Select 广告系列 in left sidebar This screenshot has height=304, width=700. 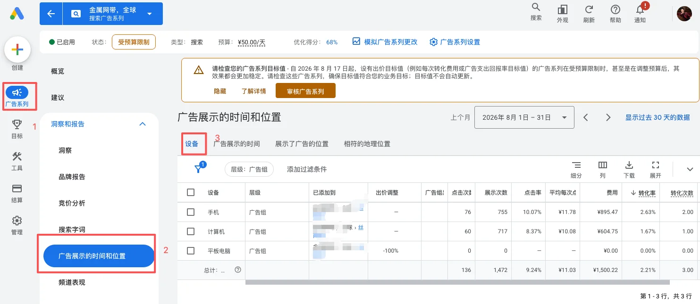pyautogui.click(x=17, y=97)
